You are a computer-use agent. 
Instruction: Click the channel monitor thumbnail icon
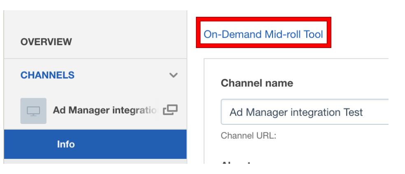point(33,111)
